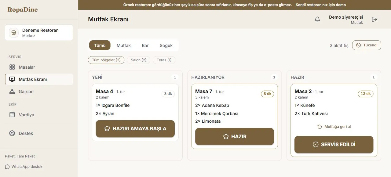391x177 pixels.
Task: Click the restaurant storefront icon
Action: pos(14,33)
